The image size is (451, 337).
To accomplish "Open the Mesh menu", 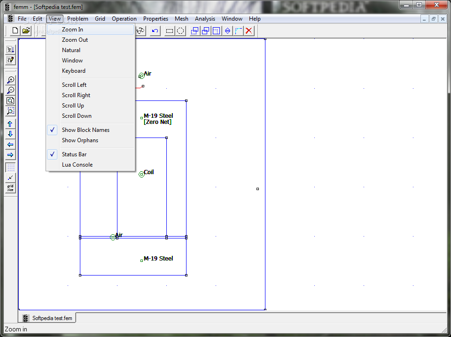I will (x=181, y=19).
